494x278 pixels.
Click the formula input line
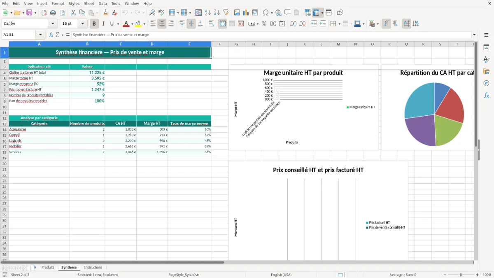271,35
